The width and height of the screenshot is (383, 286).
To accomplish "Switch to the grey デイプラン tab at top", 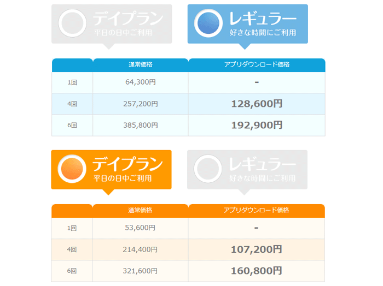I will coord(112,24).
